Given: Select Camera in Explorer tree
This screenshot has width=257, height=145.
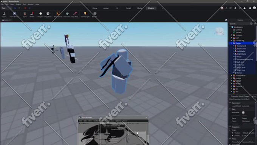Looking at the screenshot, I should point(238,30).
